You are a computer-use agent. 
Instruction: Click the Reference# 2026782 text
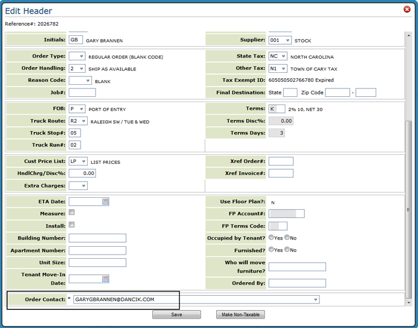pyautogui.click(x=32, y=24)
